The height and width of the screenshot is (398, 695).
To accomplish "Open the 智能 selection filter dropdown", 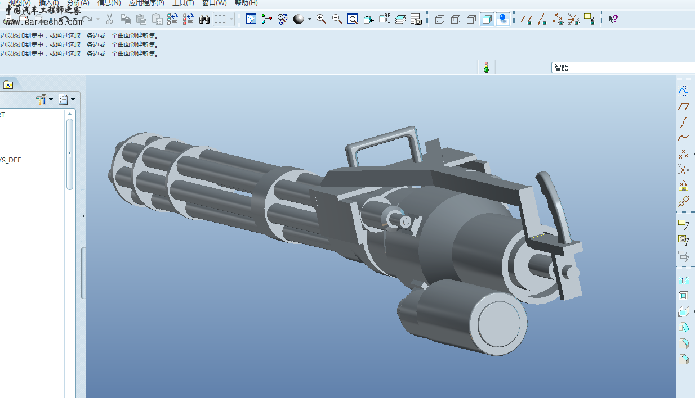I will coord(623,67).
